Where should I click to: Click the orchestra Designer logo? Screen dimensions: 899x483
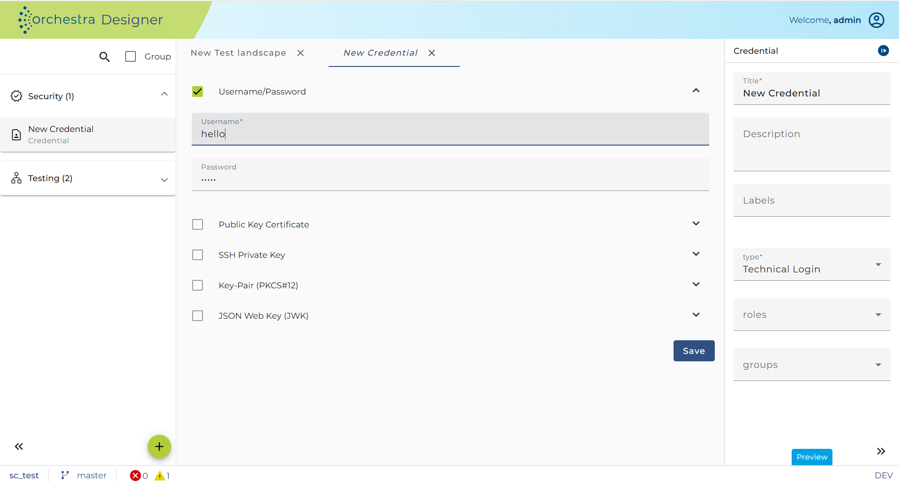pos(90,20)
